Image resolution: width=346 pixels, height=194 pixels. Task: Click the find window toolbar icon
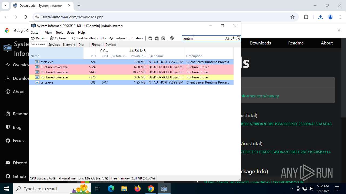[150, 38]
